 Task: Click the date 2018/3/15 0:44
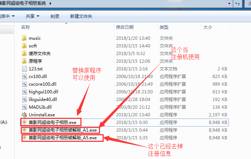click(132, 130)
